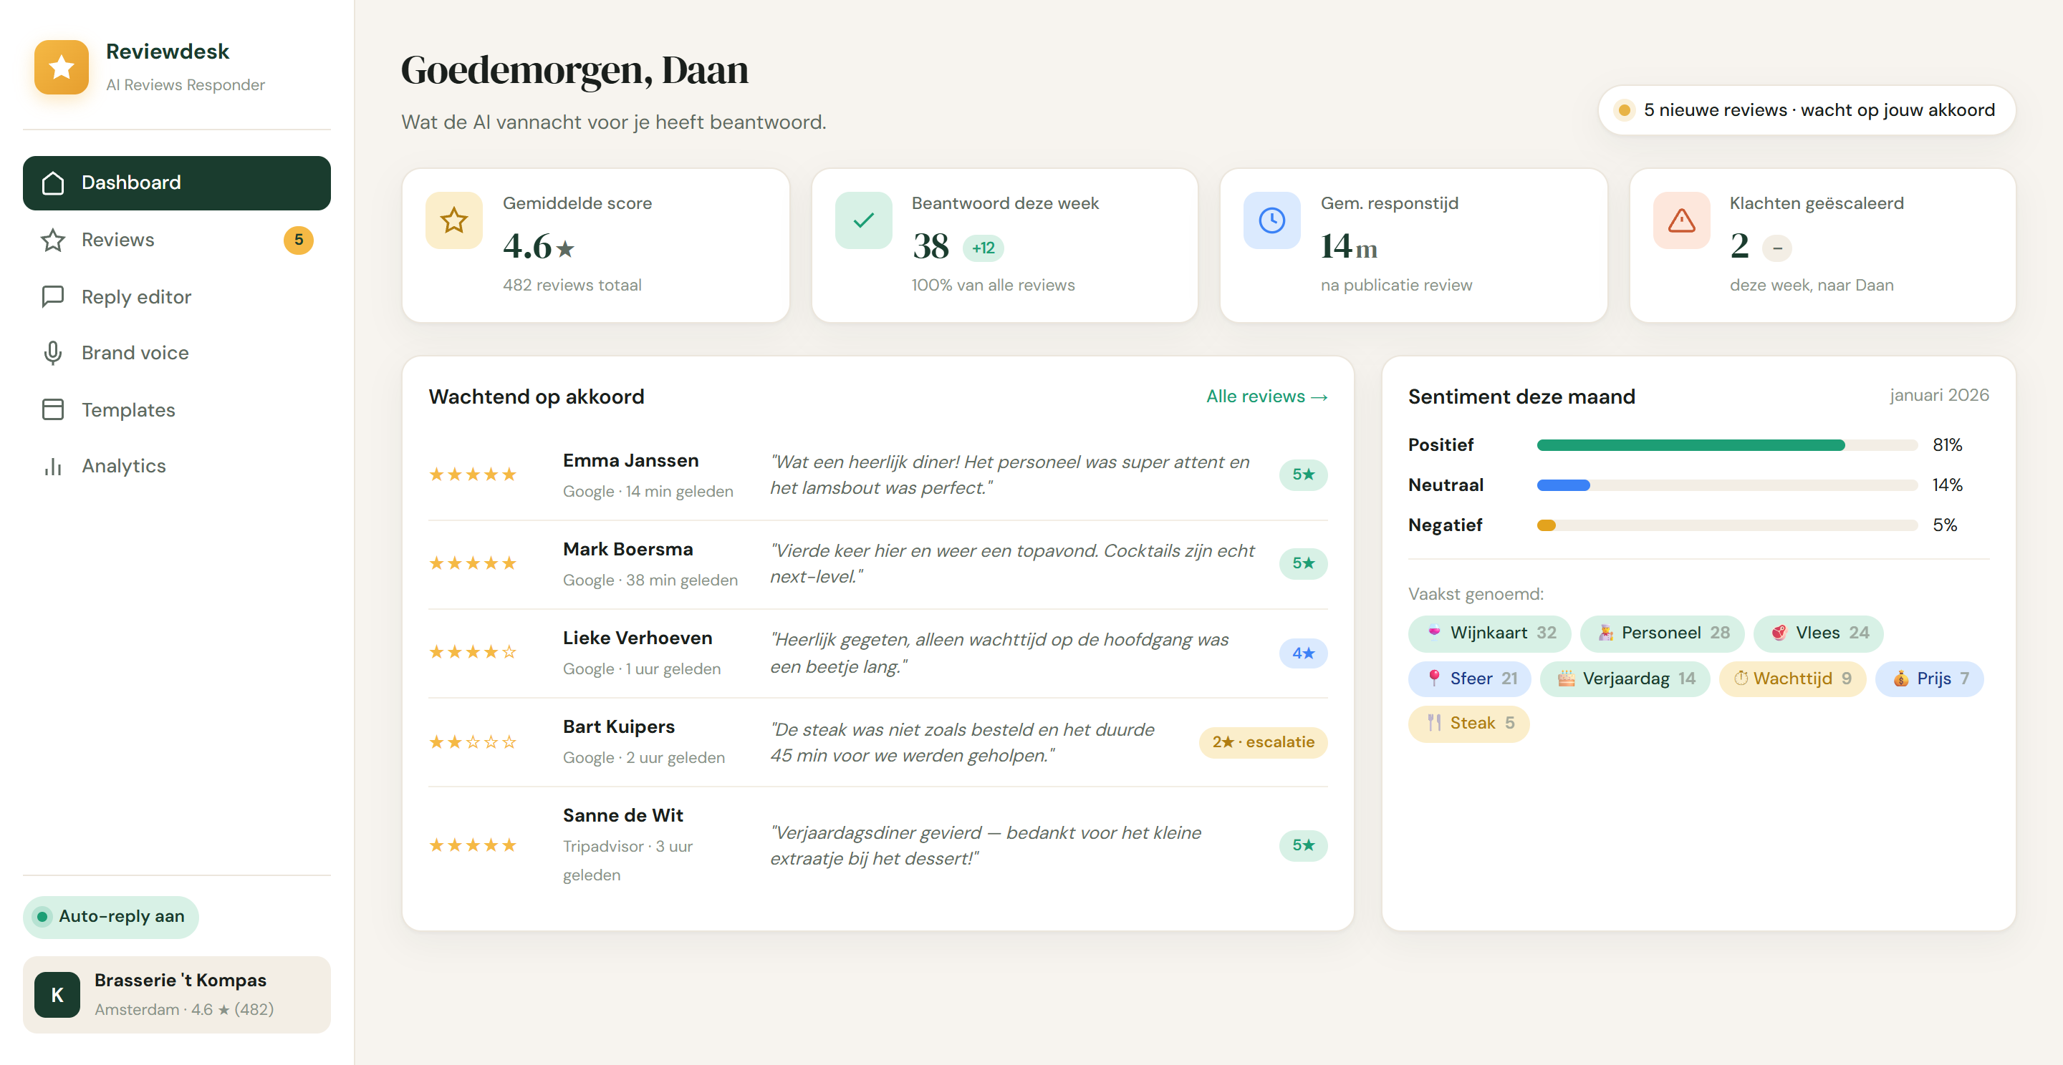Click the 2★ escalatie badge for Bart Kuipers

1263,741
